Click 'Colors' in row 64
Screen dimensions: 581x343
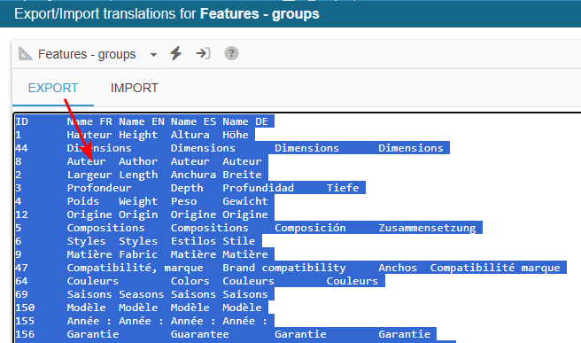(x=190, y=282)
